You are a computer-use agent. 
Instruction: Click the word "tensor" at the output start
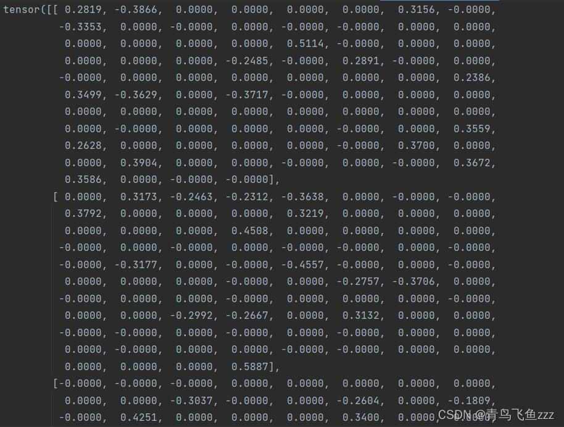21,10
